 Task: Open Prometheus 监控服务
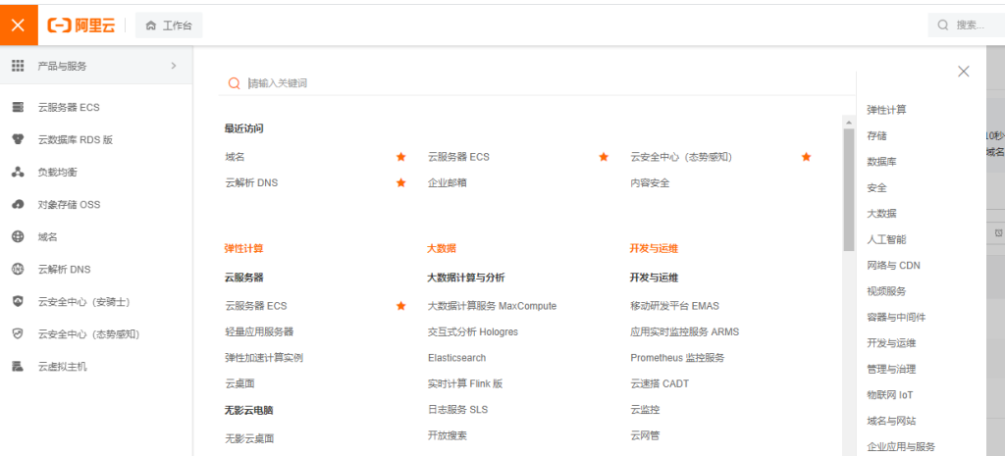[x=677, y=357]
